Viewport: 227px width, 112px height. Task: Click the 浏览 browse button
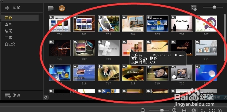[12, 95]
